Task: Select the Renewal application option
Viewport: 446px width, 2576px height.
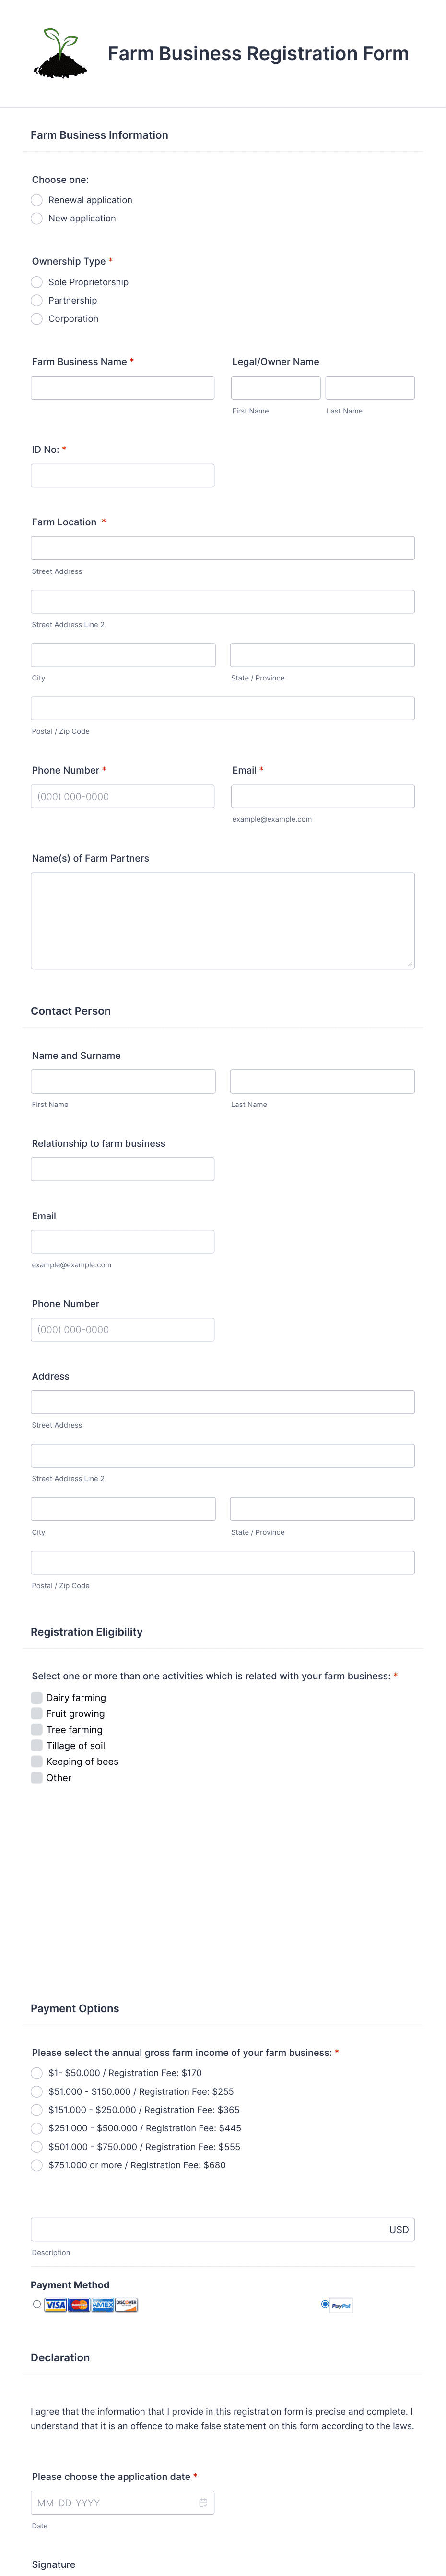Action: point(36,200)
